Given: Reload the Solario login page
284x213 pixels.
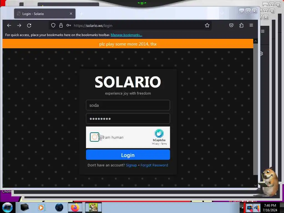Looking at the screenshot, I should click(x=29, y=26).
